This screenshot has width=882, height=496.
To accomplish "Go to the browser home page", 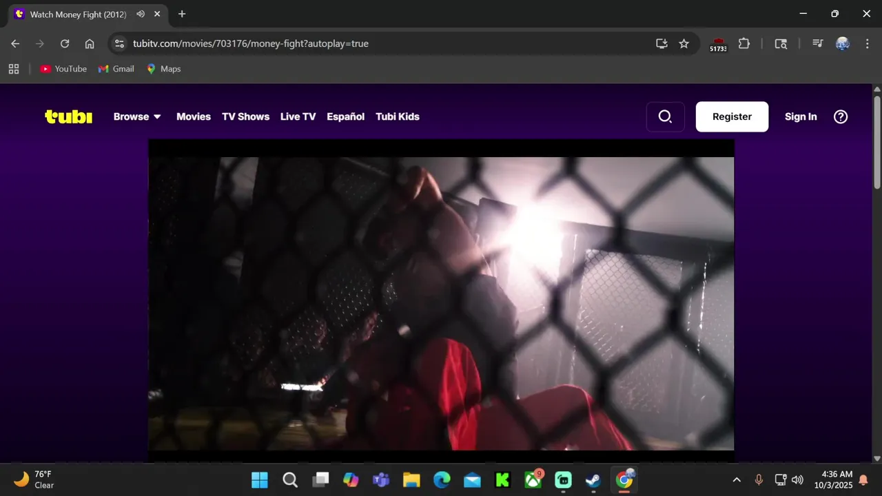I will click(90, 43).
